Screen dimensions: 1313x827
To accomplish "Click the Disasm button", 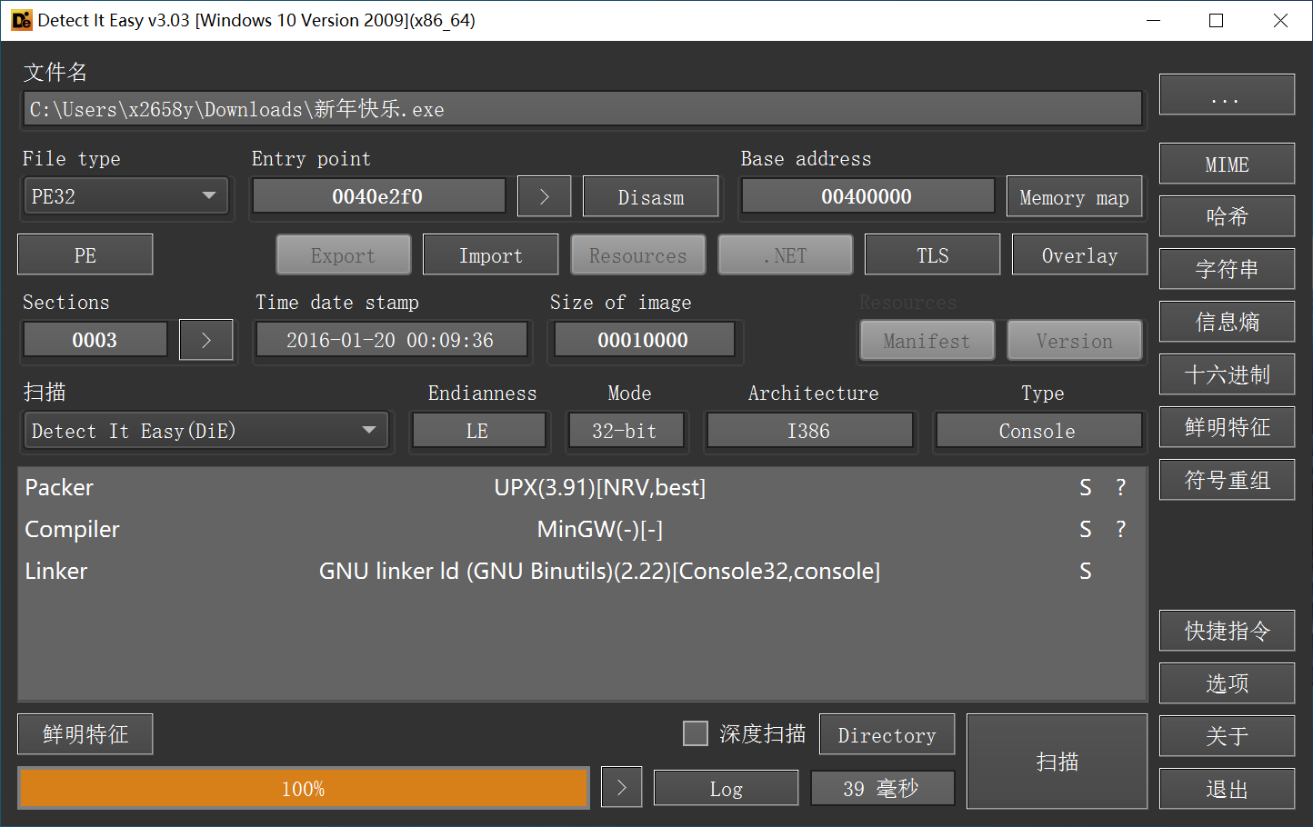I will [651, 196].
